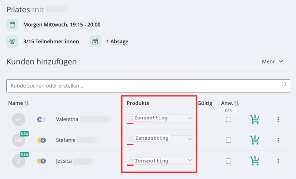Expand Valentina's Zenspotting product dropdown
The width and height of the screenshot is (296, 179).
[160, 118]
